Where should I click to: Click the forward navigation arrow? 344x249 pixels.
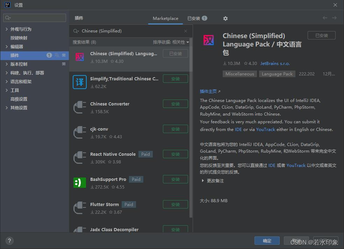tap(334, 18)
